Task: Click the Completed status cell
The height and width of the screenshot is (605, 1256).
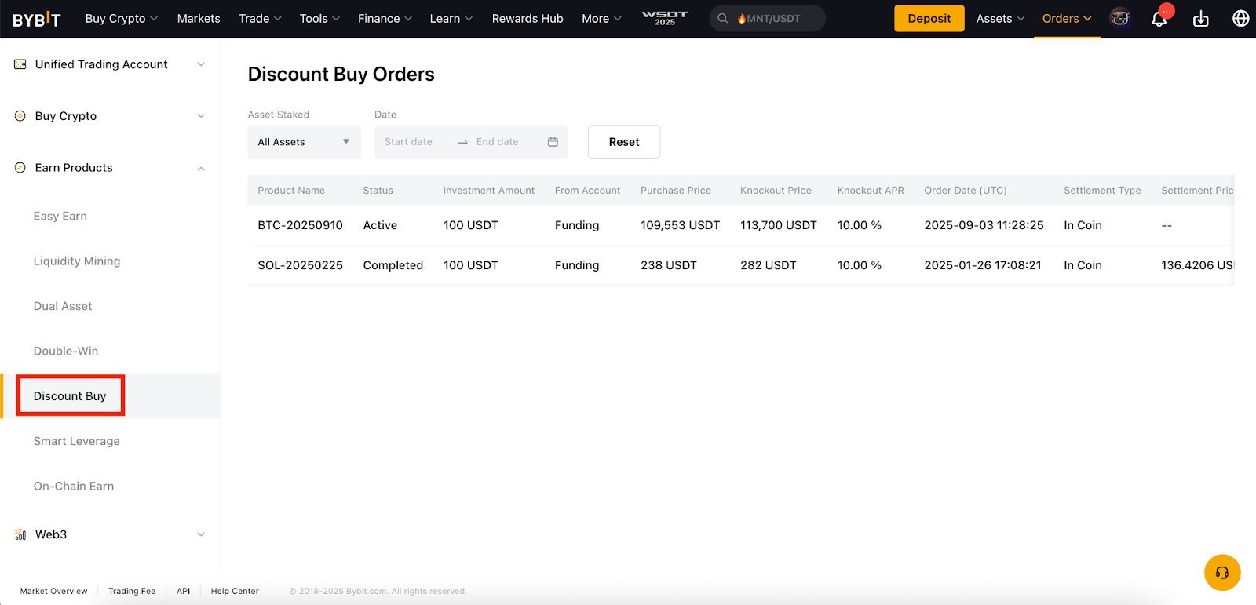Action: 393,265
